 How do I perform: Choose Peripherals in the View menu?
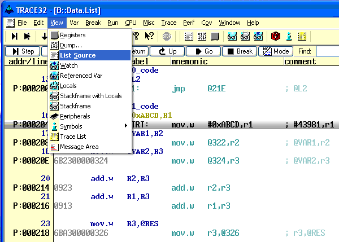(x=75, y=116)
